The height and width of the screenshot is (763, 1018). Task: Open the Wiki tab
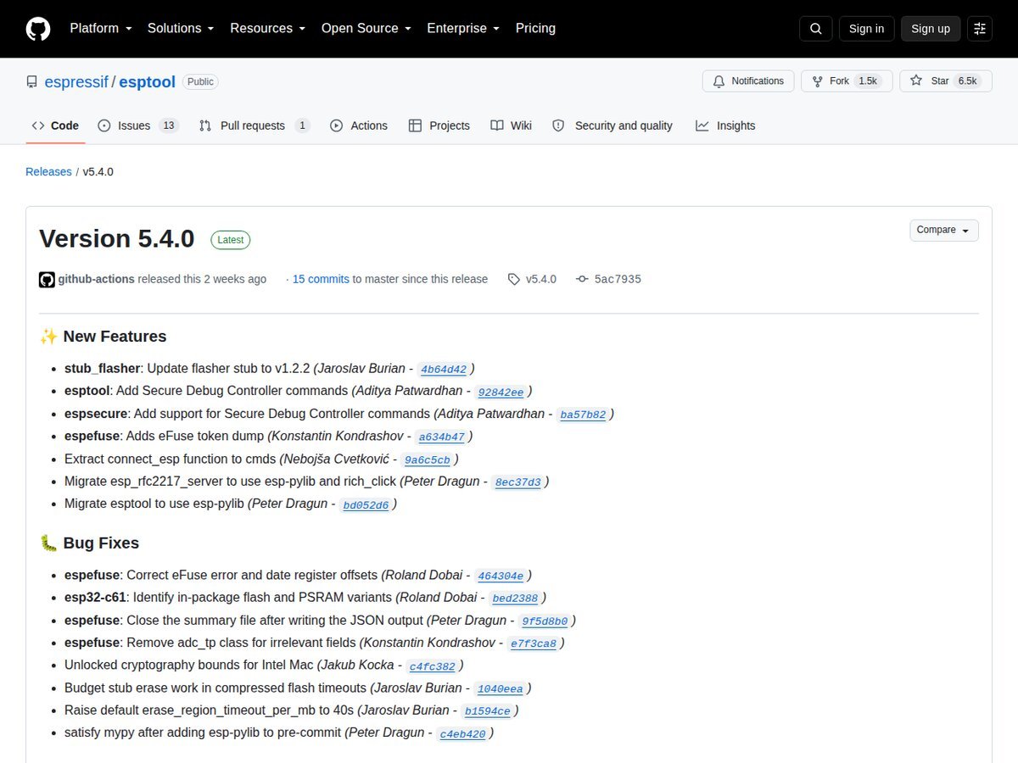[511, 125]
